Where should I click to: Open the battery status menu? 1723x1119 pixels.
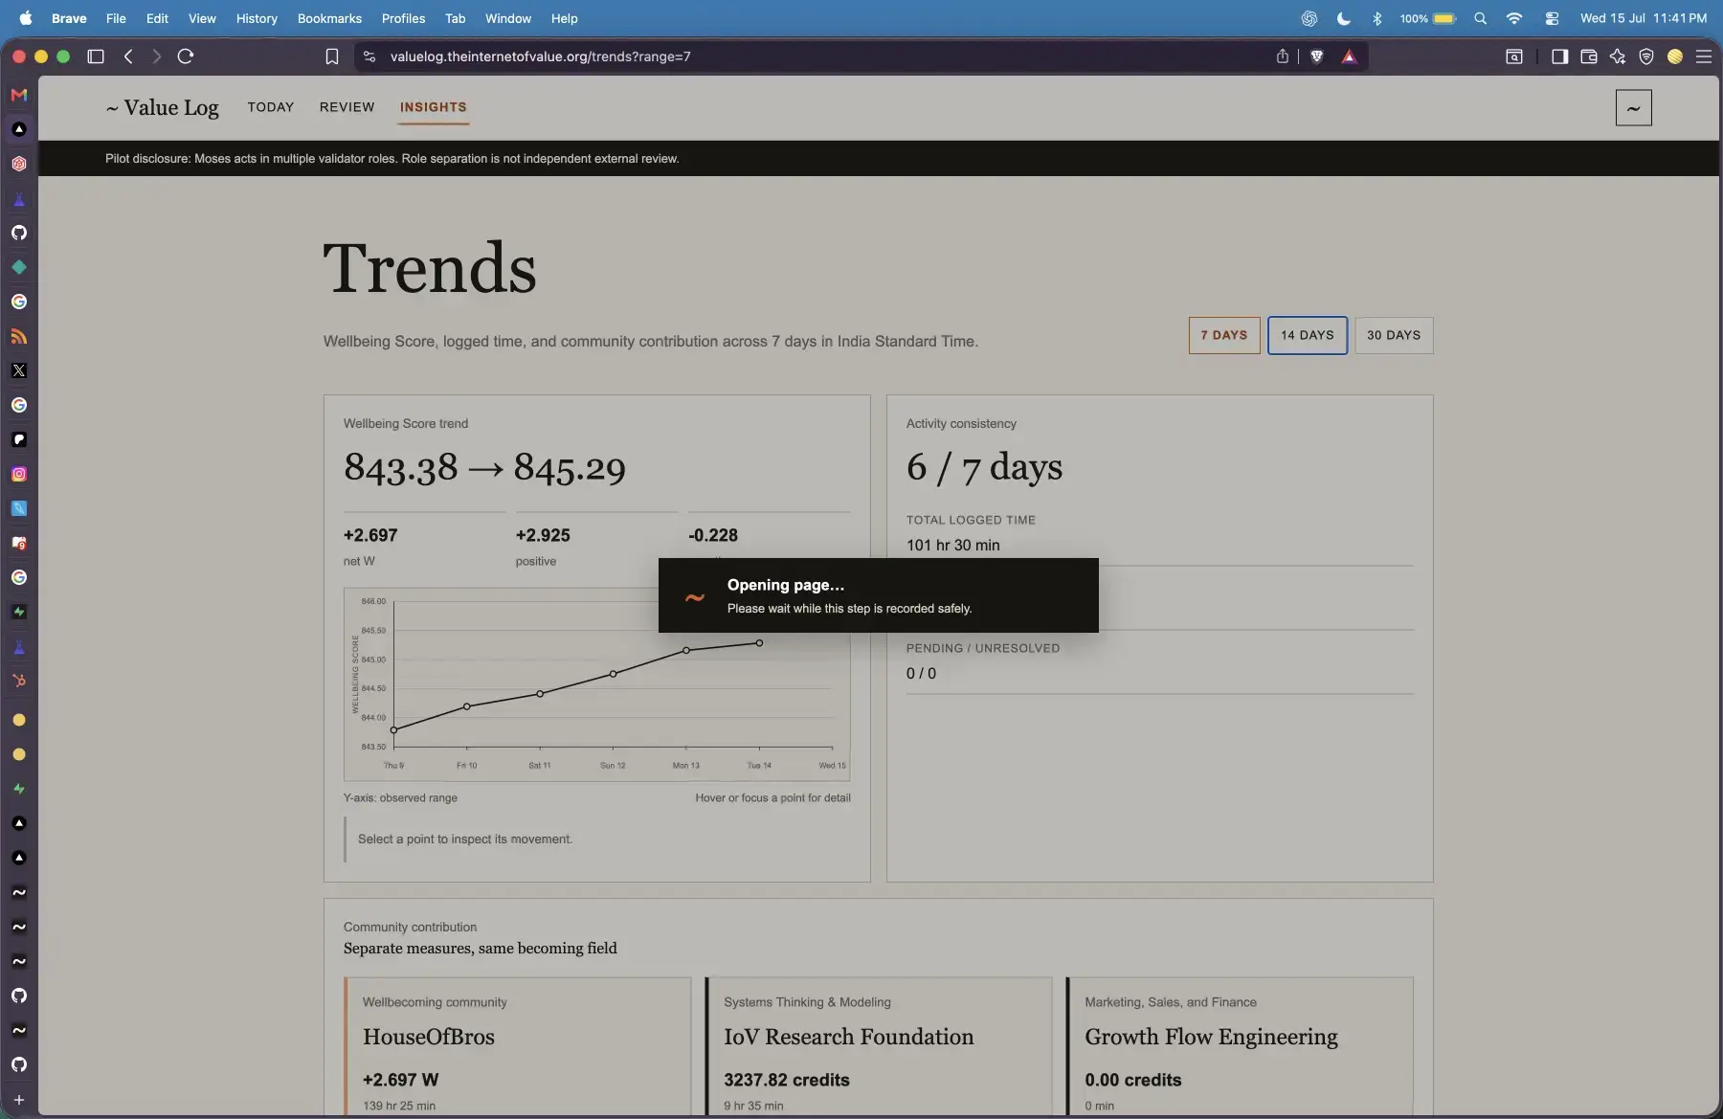[x=1428, y=18]
